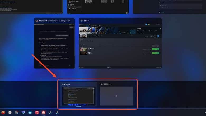Open the blue circle 'u' taskbar icon

tap(30, 113)
